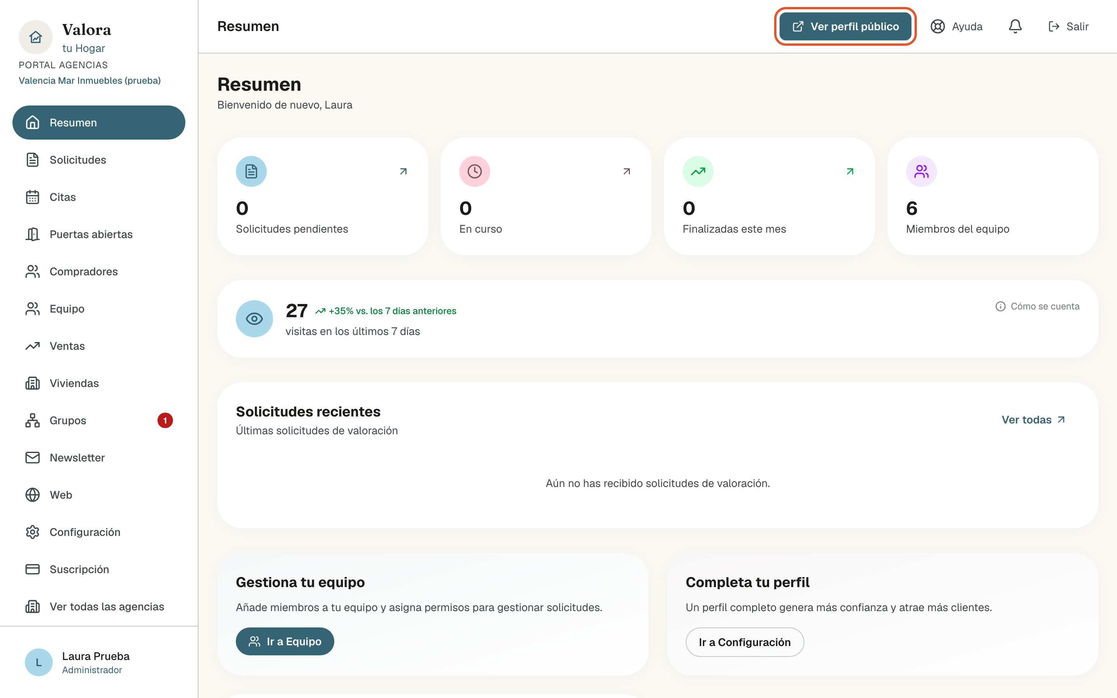Open arrow on Solicitudes pendientes card
Image resolution: width=1117 pixels, height=698 pixels.
tap(403, 171)
